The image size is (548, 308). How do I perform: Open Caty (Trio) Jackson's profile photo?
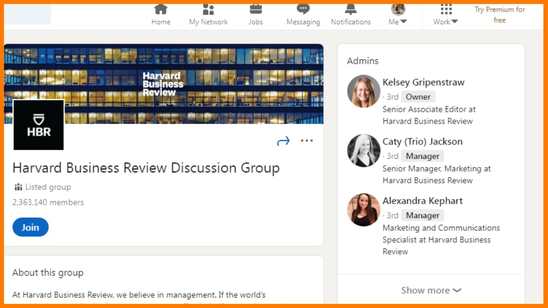364,151
